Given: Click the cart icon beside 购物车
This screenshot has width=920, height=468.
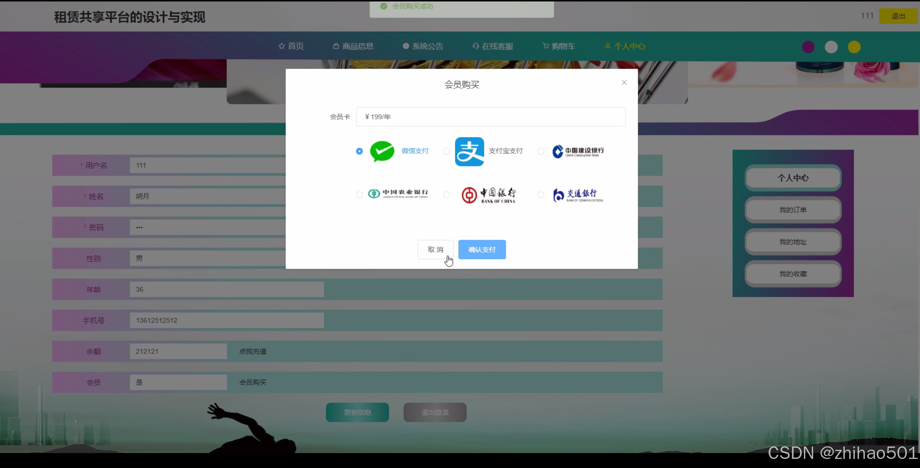Looking at the screenshot, I should coord(546,46).
